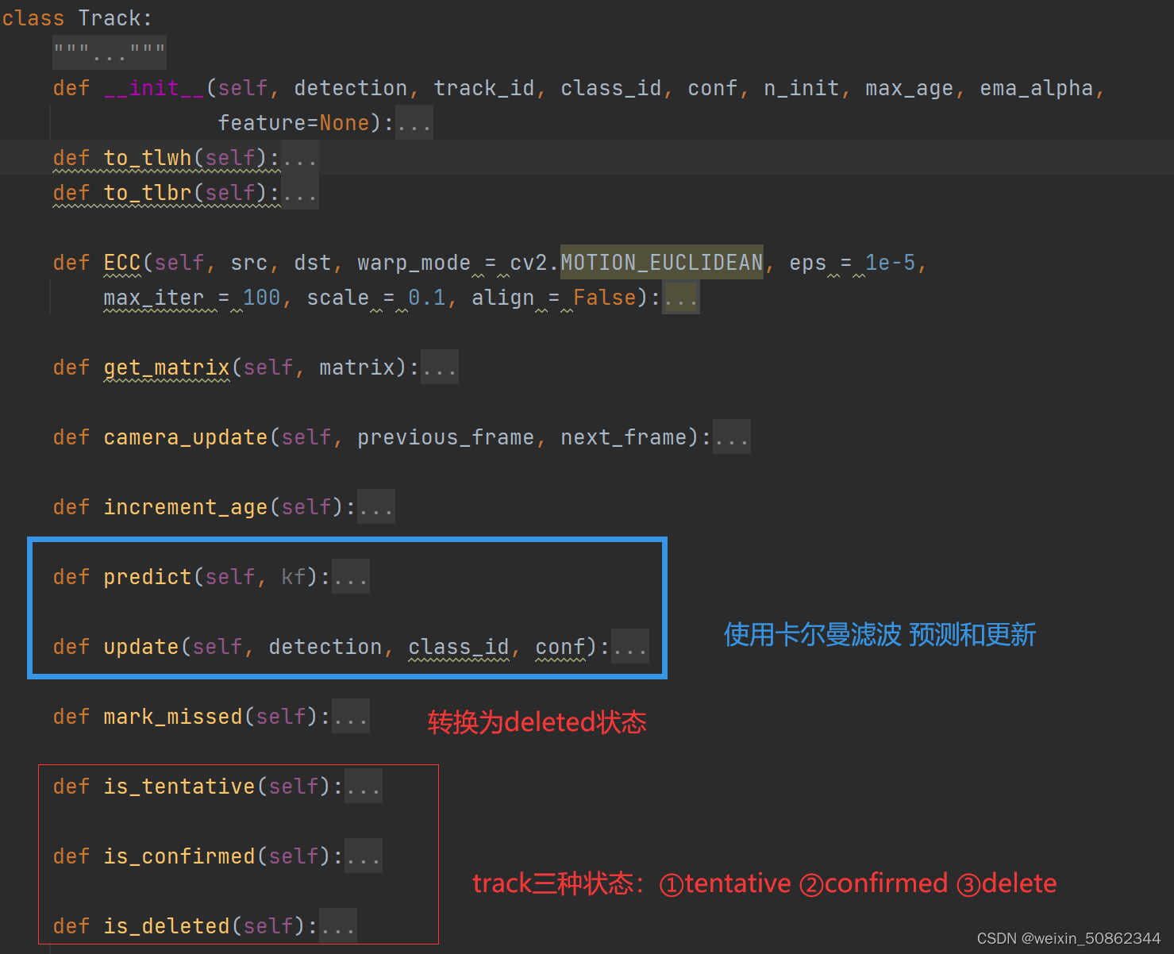Expand the mark_missed collapsed code
1174x954 pixels.
tap(350, 716)
